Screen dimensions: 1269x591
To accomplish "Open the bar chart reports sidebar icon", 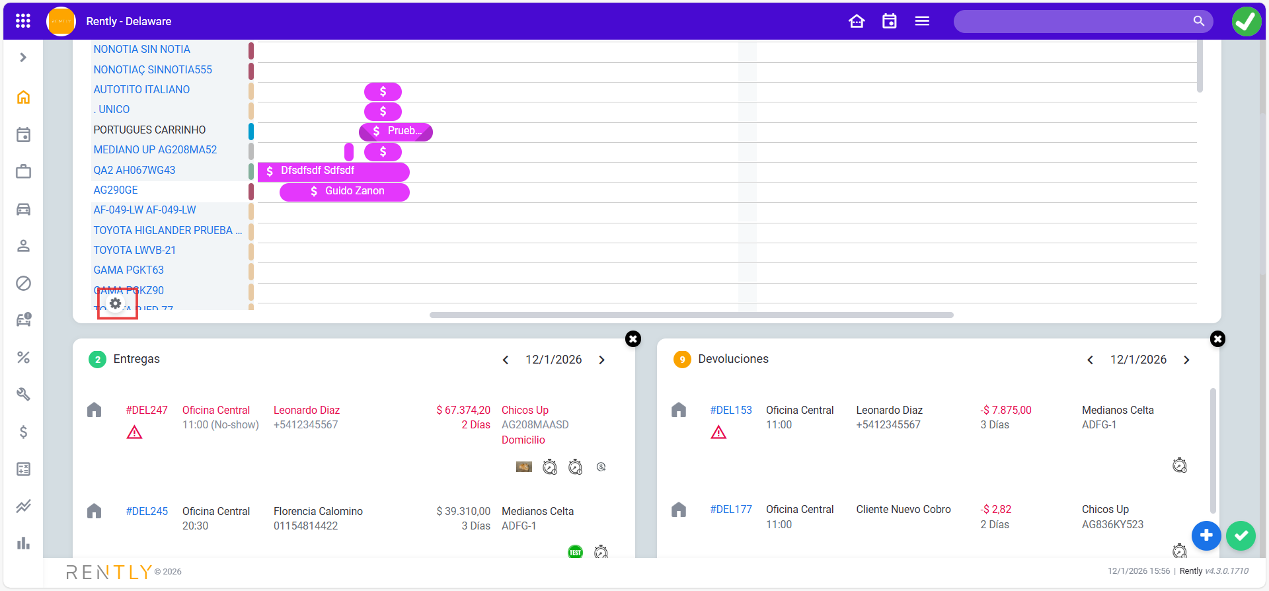I will point(23,543).
